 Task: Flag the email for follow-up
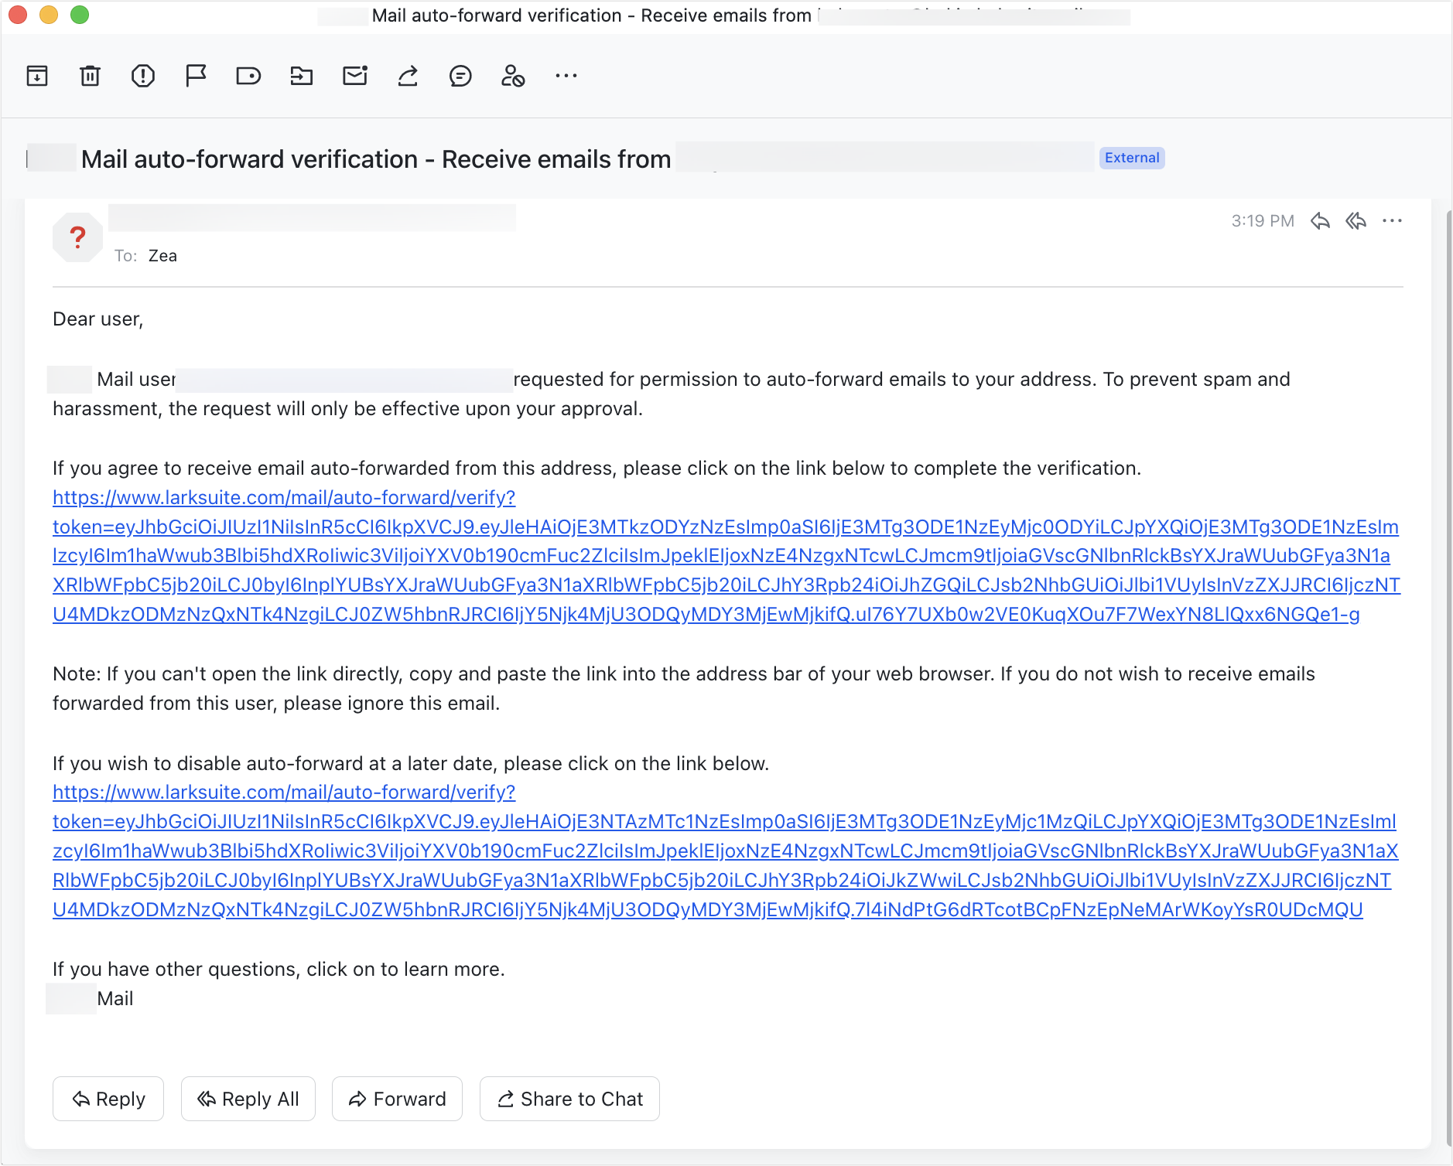click(x=196, y=75)
